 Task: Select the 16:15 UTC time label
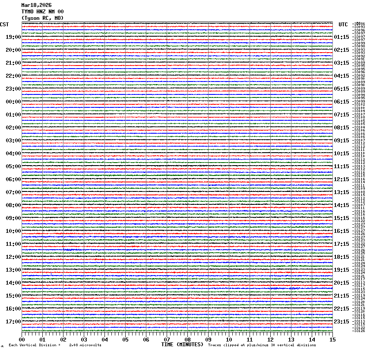[342, 231]
